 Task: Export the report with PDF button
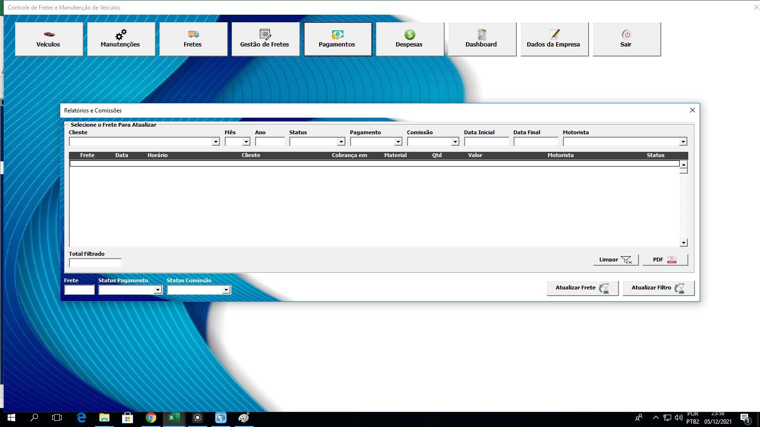[665, 260]
